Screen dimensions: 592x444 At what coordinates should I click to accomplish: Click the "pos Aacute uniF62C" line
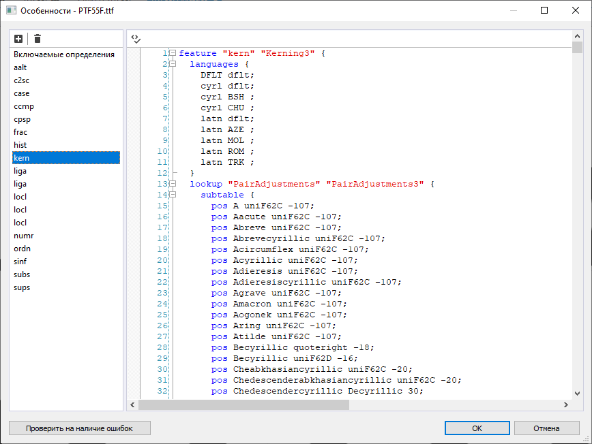click(x=276, y=217)
